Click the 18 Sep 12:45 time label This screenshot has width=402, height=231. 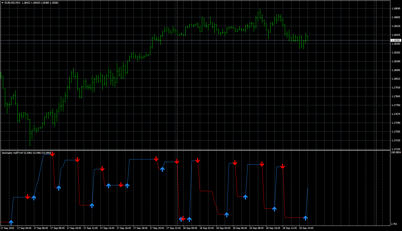coord(290,228)
